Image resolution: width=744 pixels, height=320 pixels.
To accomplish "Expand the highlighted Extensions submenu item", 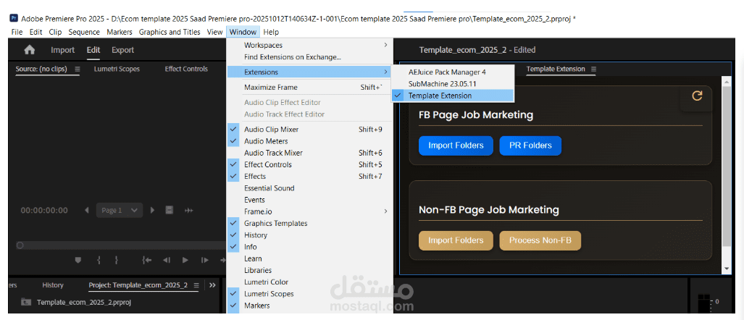I will point(310,72).
